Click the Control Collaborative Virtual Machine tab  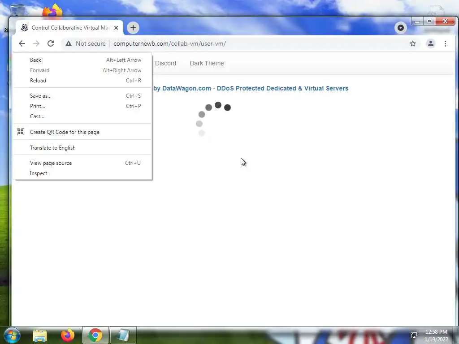(69, 28)
